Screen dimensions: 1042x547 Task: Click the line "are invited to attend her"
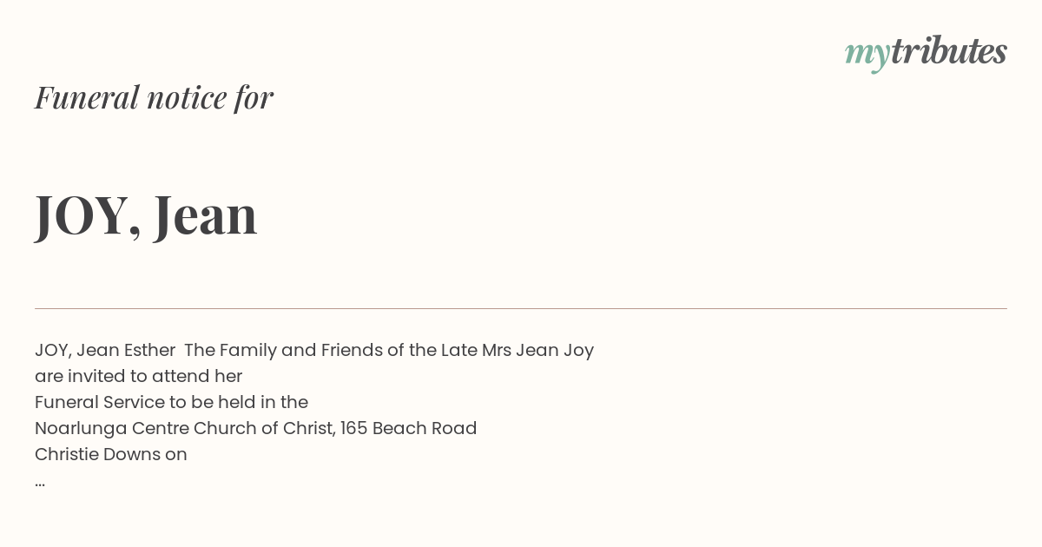pyautogui.click(x=138, y=376)
